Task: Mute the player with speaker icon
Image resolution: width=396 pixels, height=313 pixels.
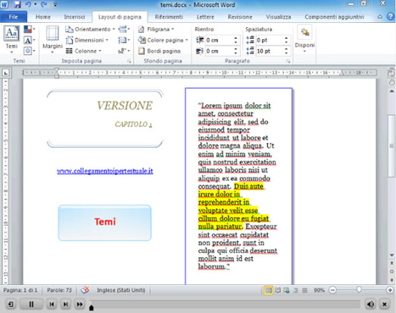Action: (x=371, y=305)
